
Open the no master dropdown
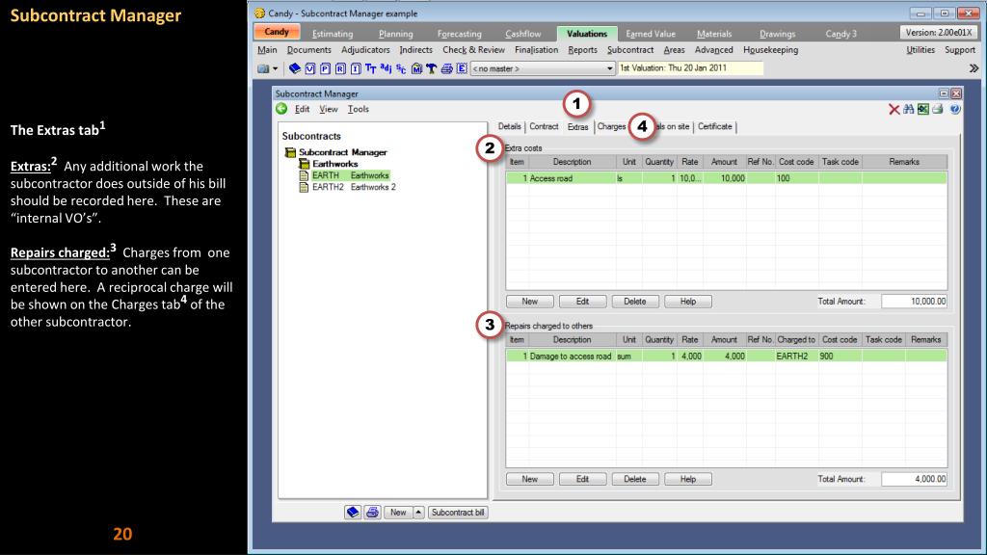pos(543,68)
